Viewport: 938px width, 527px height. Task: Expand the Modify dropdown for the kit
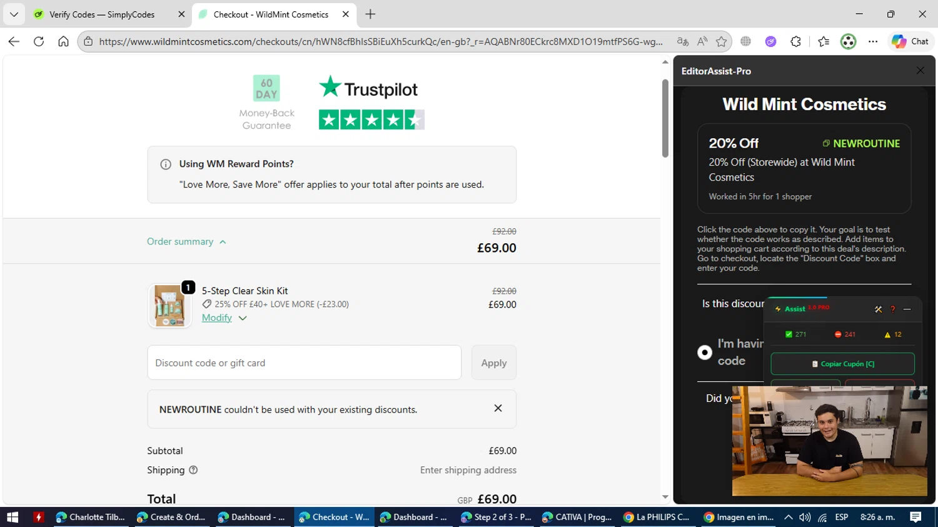[243, 318]
